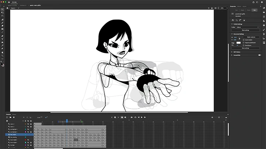Click More settings under Document Settings
The width and height of the screenshot is (266, 149).
click(245, 48)
